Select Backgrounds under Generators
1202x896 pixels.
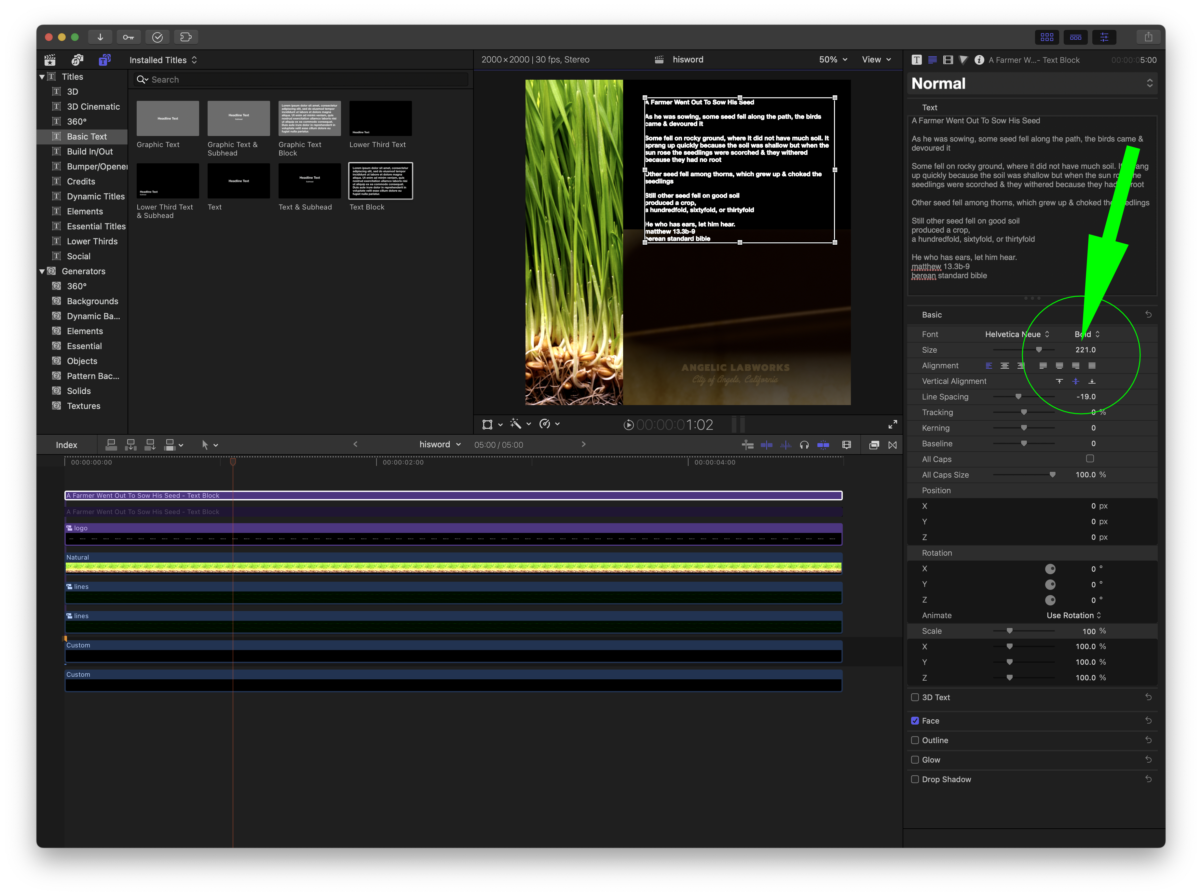pos(92,301)
